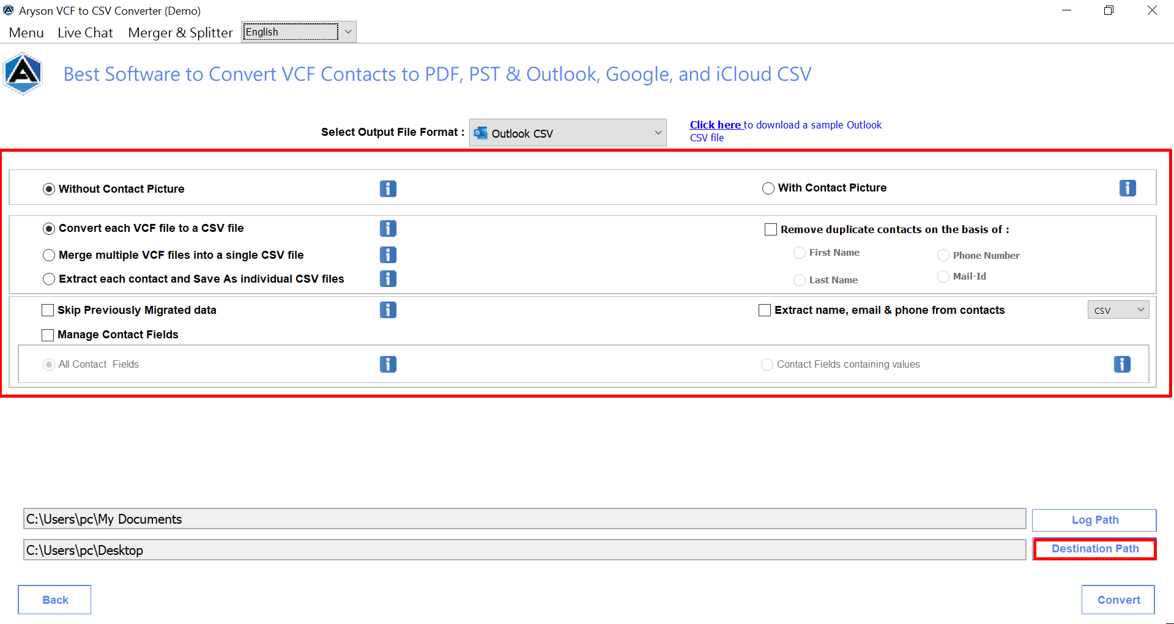Restore down the application window
Viewport: 1174px width, 624px height.
tap(1109, 10)
